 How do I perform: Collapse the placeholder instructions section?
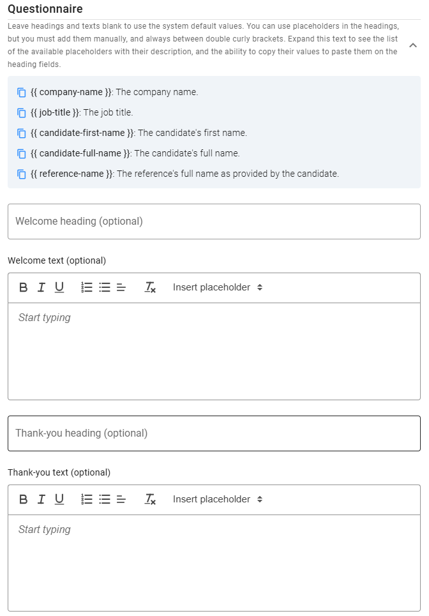click(x=413, y=45)
